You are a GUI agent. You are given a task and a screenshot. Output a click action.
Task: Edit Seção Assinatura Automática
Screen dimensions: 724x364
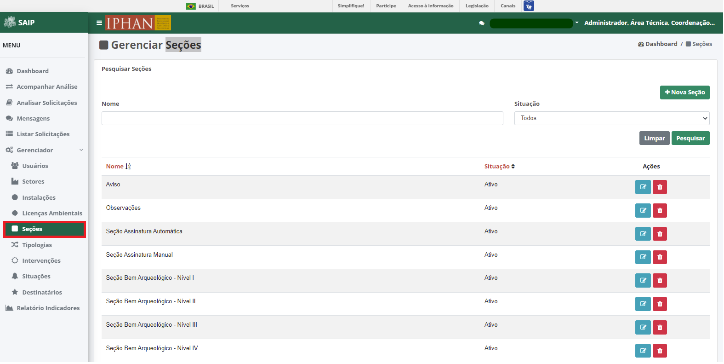(x=643, y=234)
